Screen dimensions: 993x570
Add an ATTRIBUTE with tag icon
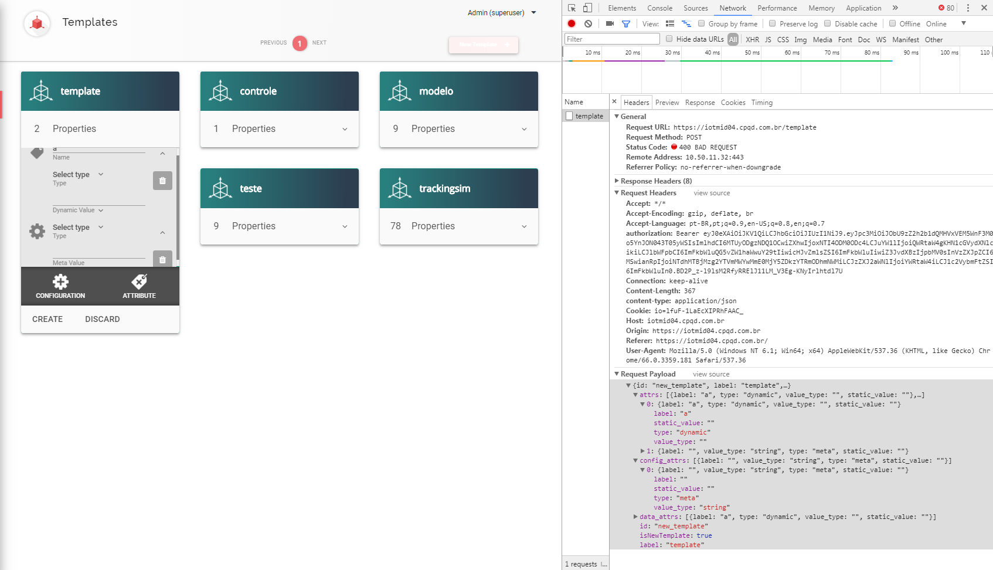point(139,286)
